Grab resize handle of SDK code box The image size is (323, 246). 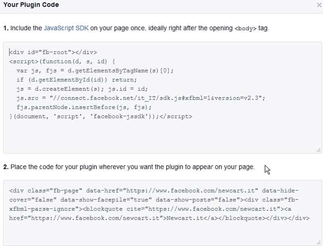pyautogui.click(x=319, y=150)
